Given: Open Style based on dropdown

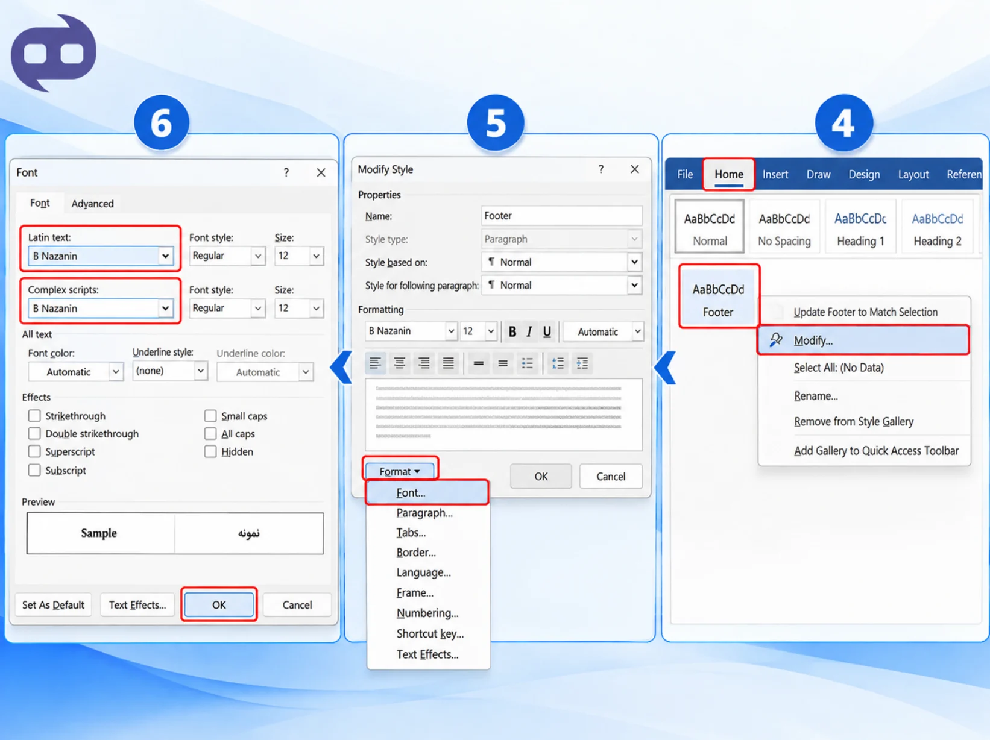Looking at the screenshot, I should coord(634,262).
